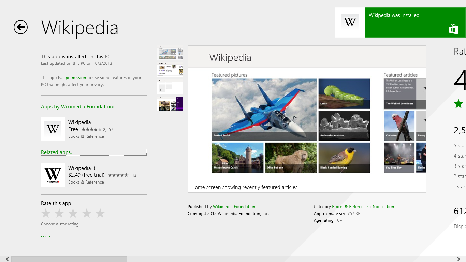Select the first screenshot thumbnail
This screenshot has height=262, width=466.
(170, 53)
